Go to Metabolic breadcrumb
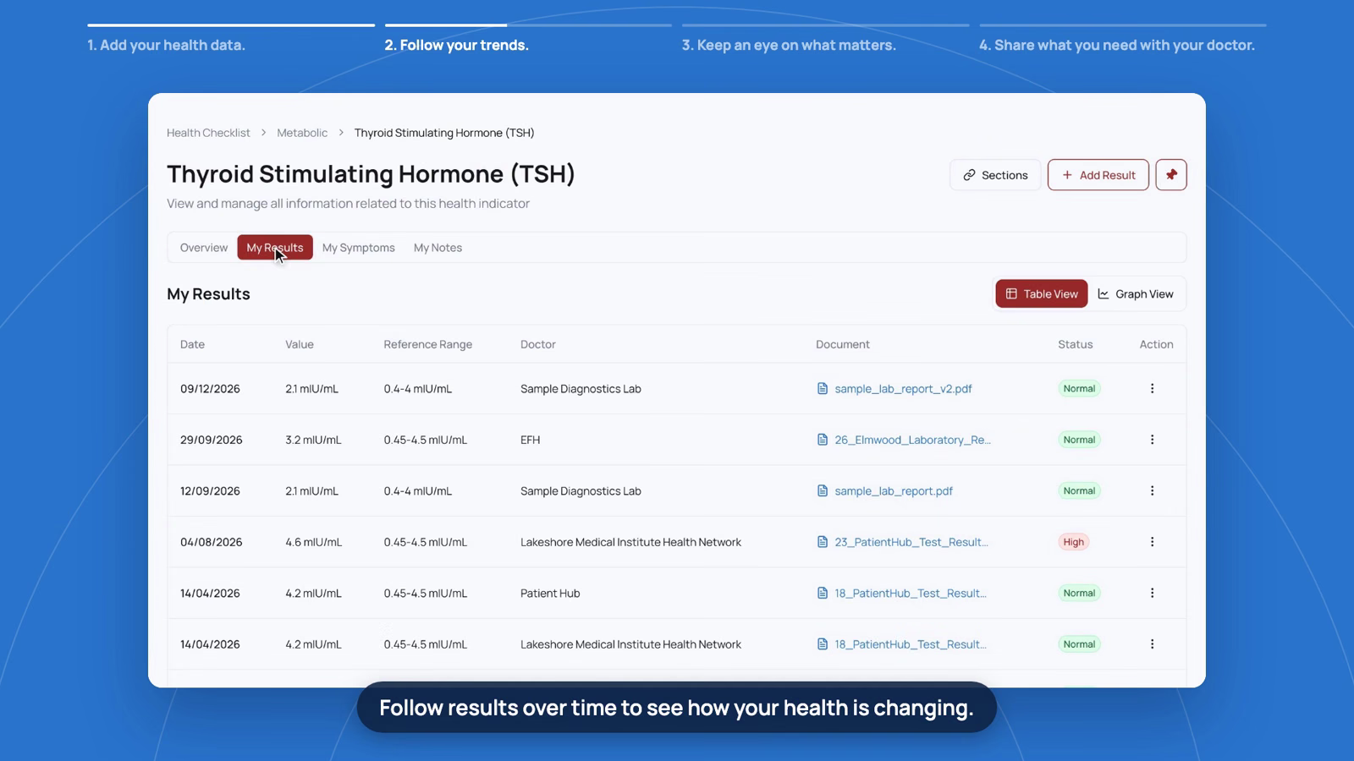This screenshot has height=761, width=1354. [x=302, y=133]
